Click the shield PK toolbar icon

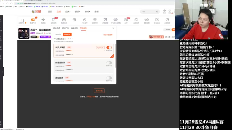click(95, 20)
